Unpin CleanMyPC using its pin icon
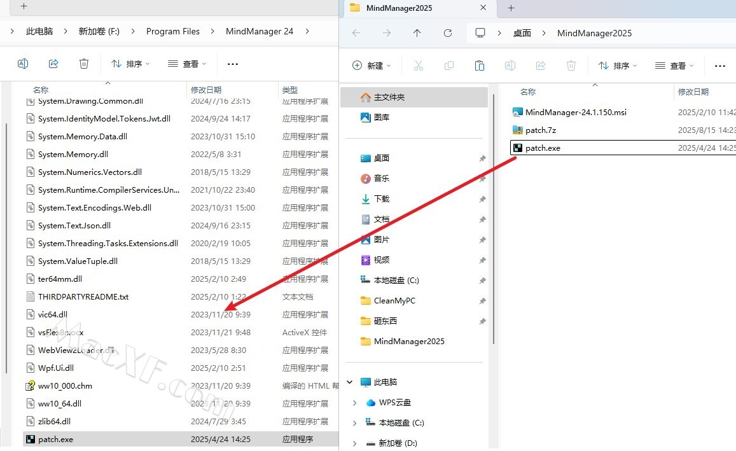This screenshot has width=736, height=451. (482, 301)
